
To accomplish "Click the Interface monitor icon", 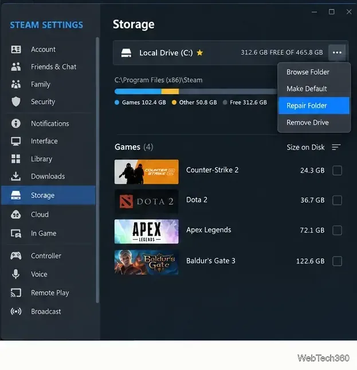I will (16, 141).
